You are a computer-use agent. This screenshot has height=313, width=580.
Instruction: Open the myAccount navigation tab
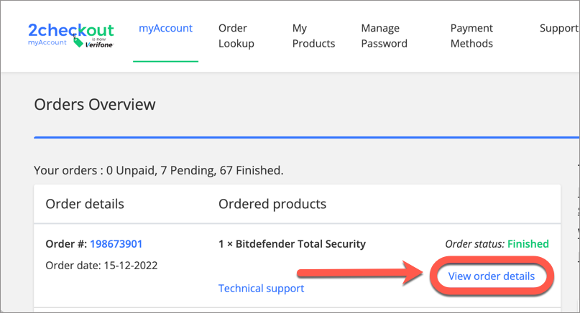point(166,28)
